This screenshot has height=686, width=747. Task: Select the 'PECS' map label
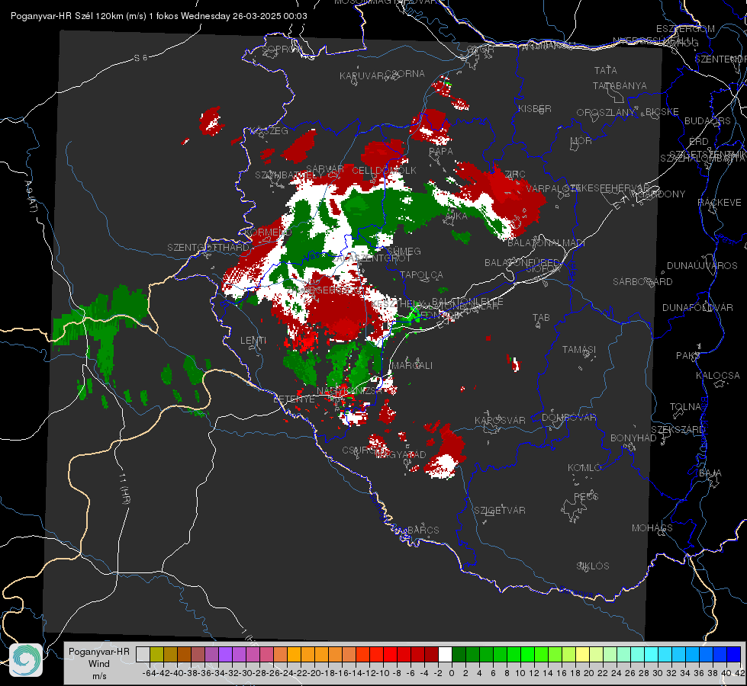[586, 496]
